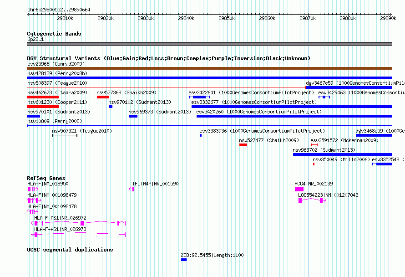Screen dimensions: 405x277
Task: Click the esv3352548 blue variant glyph
Action: [x=382, y=164]
